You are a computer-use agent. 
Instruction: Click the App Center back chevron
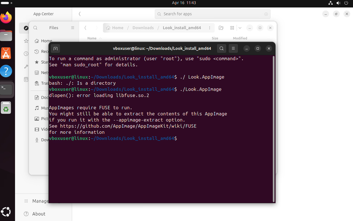click(80, 14)
